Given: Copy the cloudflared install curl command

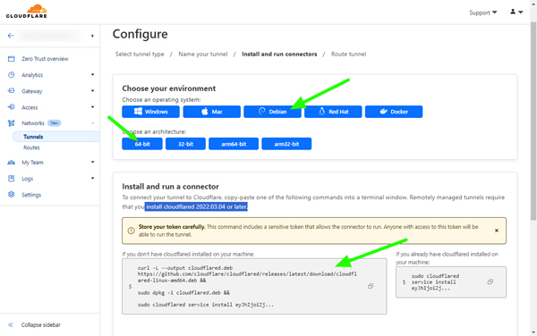Looking at the screenshot, I should pyautogui.click(x=371, y=286).
